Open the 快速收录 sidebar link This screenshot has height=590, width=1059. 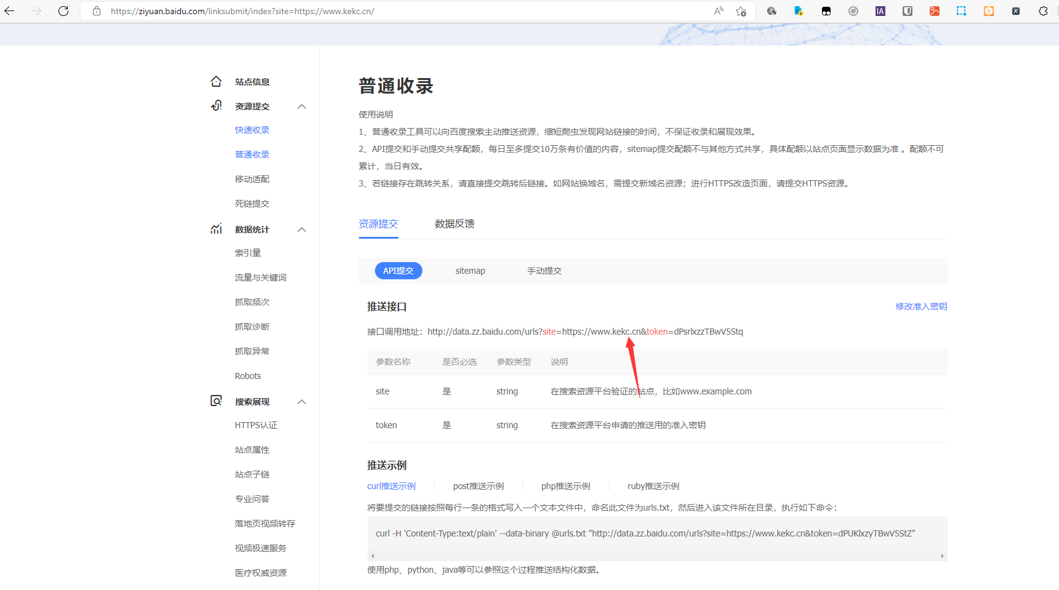(x=252, y=130)
